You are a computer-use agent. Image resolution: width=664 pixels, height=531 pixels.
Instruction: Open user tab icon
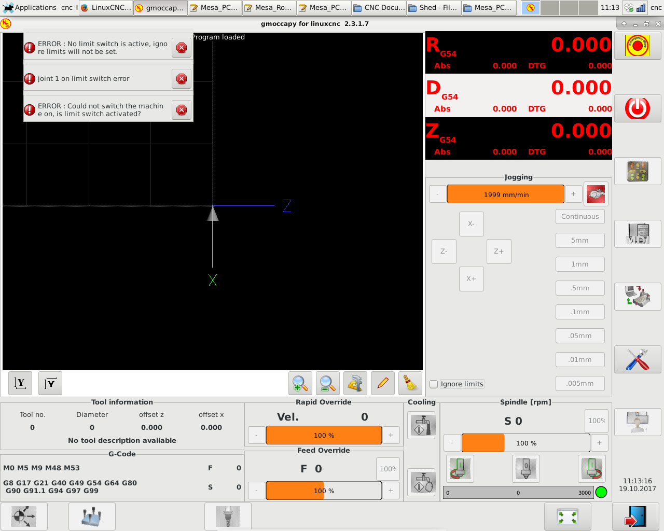point(638,422)
